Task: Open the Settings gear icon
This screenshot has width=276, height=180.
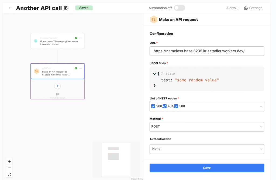Action: 246,8
